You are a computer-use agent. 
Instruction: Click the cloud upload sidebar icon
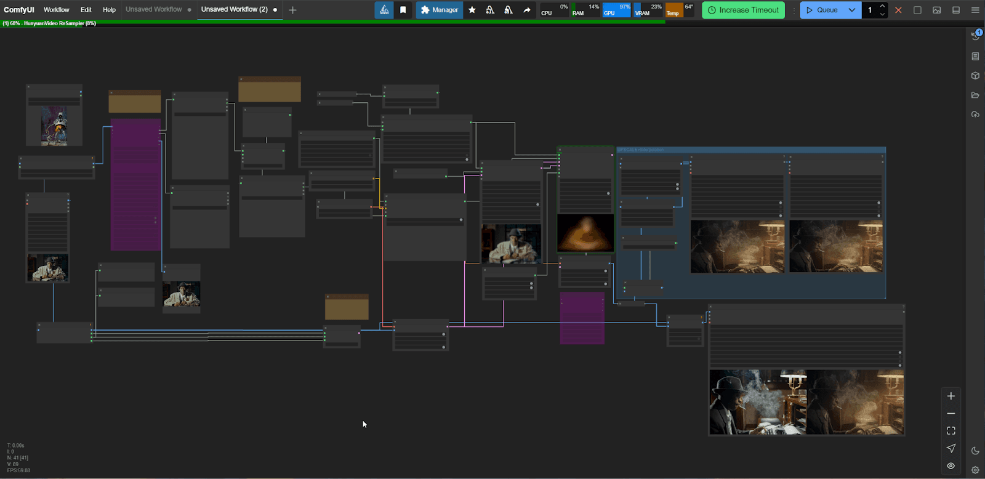pyautogui.click(x=975, y=115)
